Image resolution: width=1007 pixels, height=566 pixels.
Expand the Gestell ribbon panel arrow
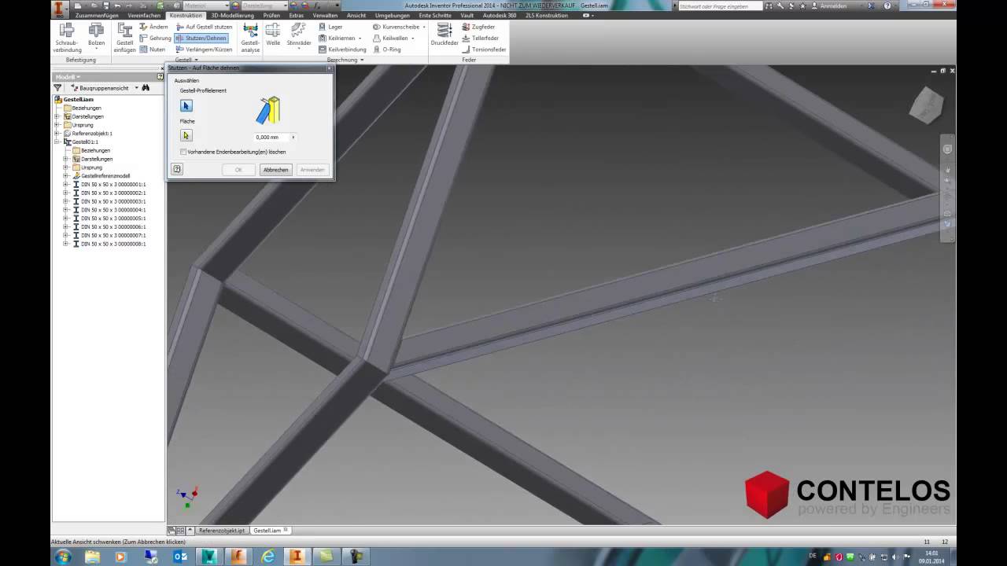[x=196, y=60]
